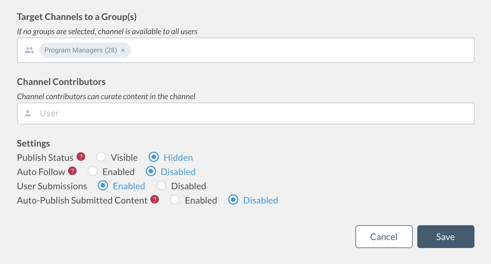Select Enabled radio for User Submissions
Screen dimensions: 491x264
pyautogui.click(x=103, y=185)
